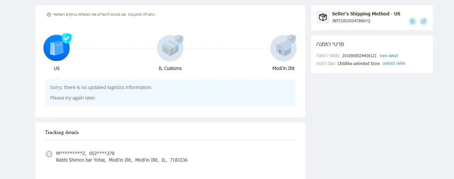Image resolution: width=454 pixels, height=179 pixels.
Task: Click the IL Customs label
Action: (170, 68)
